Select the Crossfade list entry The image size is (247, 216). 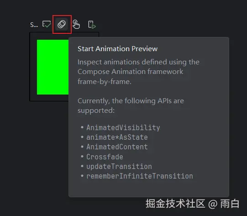tap(105, 157)
